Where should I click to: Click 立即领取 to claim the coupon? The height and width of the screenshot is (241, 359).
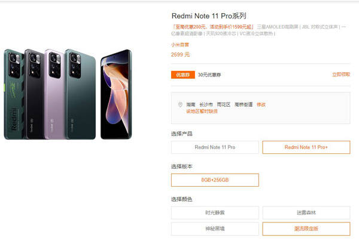(341, 75)
